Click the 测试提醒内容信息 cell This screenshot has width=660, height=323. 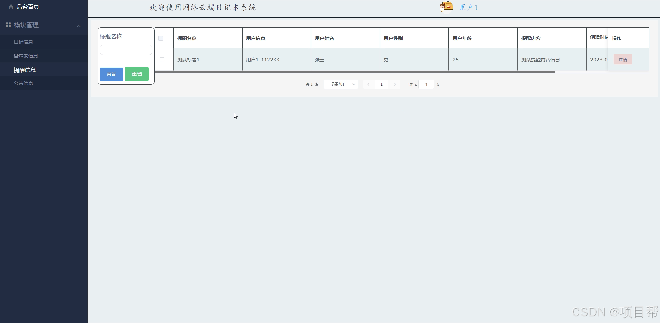552,60
